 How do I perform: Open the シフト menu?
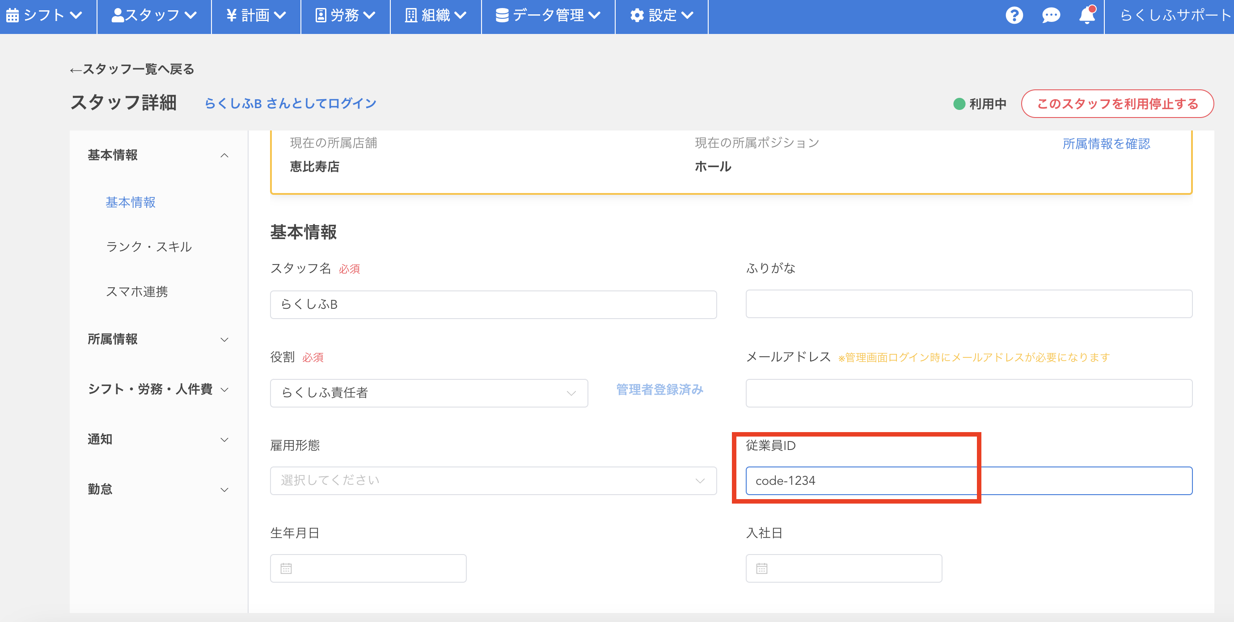48,16
